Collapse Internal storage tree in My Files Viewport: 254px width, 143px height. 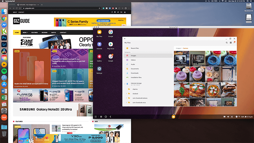125,84
